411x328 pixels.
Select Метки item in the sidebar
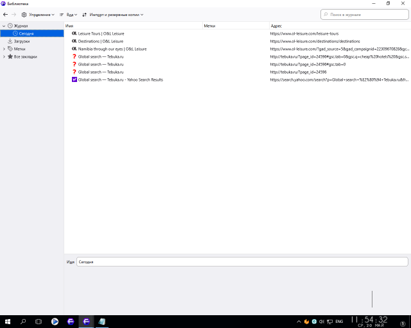click(x=19, y=49)
